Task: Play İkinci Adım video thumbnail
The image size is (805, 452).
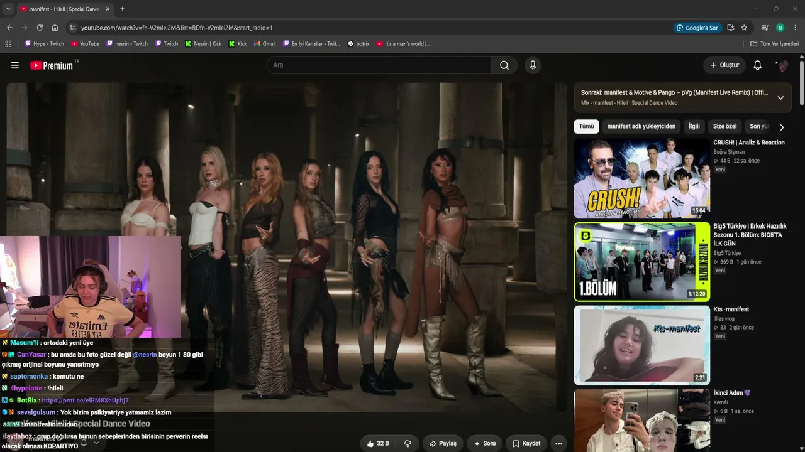Action: 641,421
